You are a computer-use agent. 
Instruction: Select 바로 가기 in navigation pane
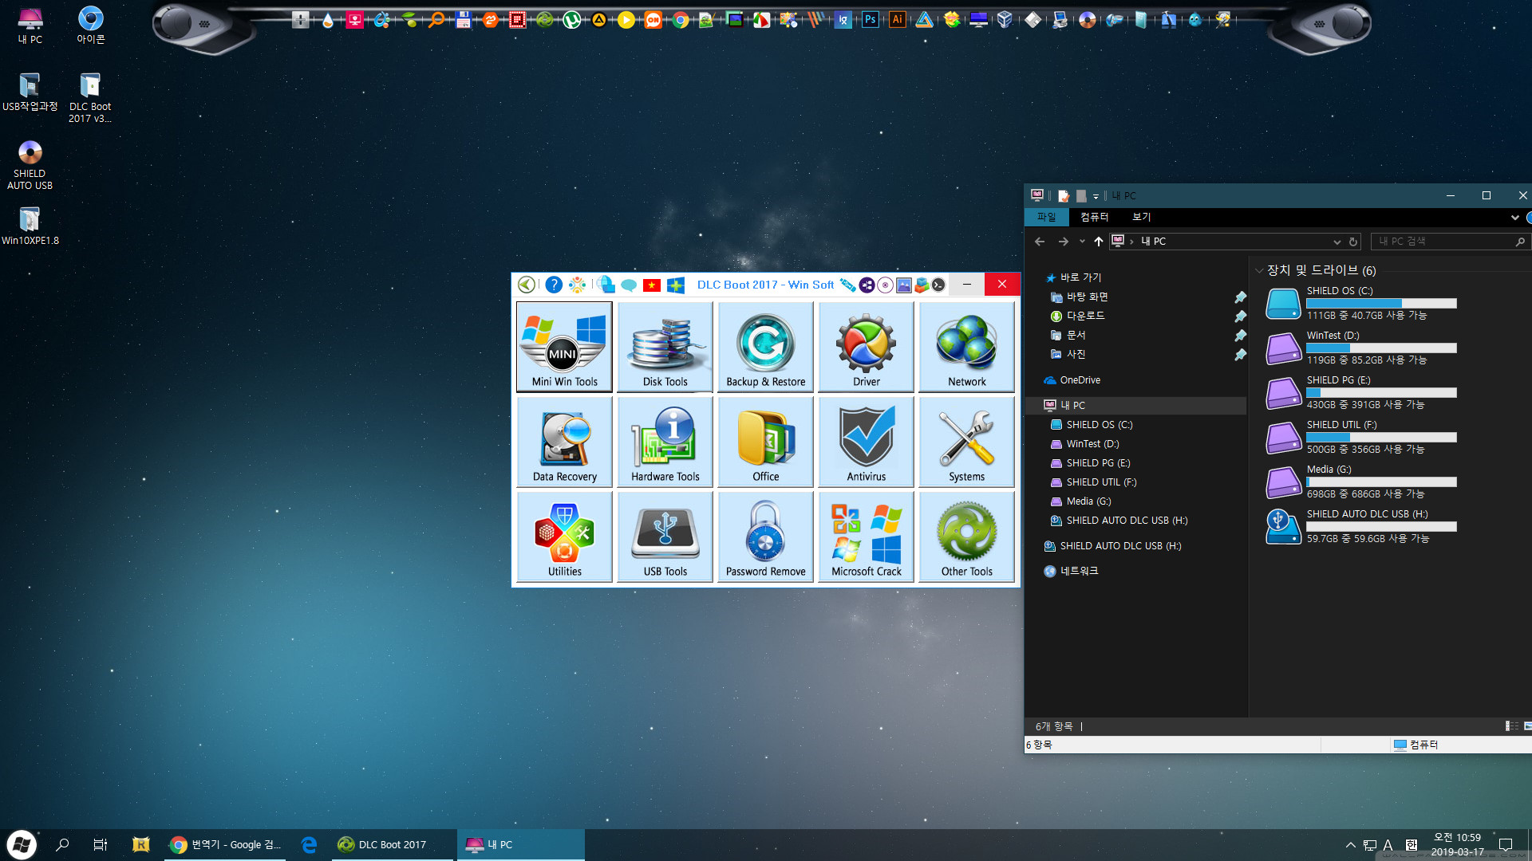pyautogui.click(x=1080, y=277)
